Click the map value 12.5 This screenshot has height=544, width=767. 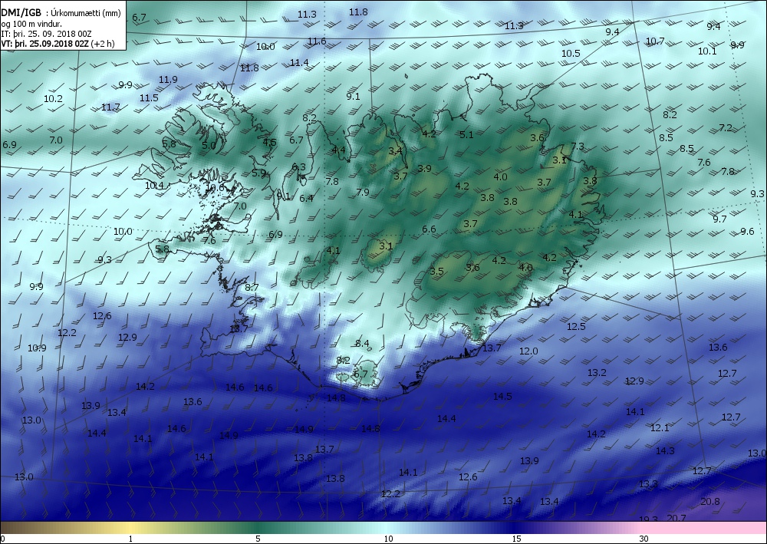click(576, 326)
